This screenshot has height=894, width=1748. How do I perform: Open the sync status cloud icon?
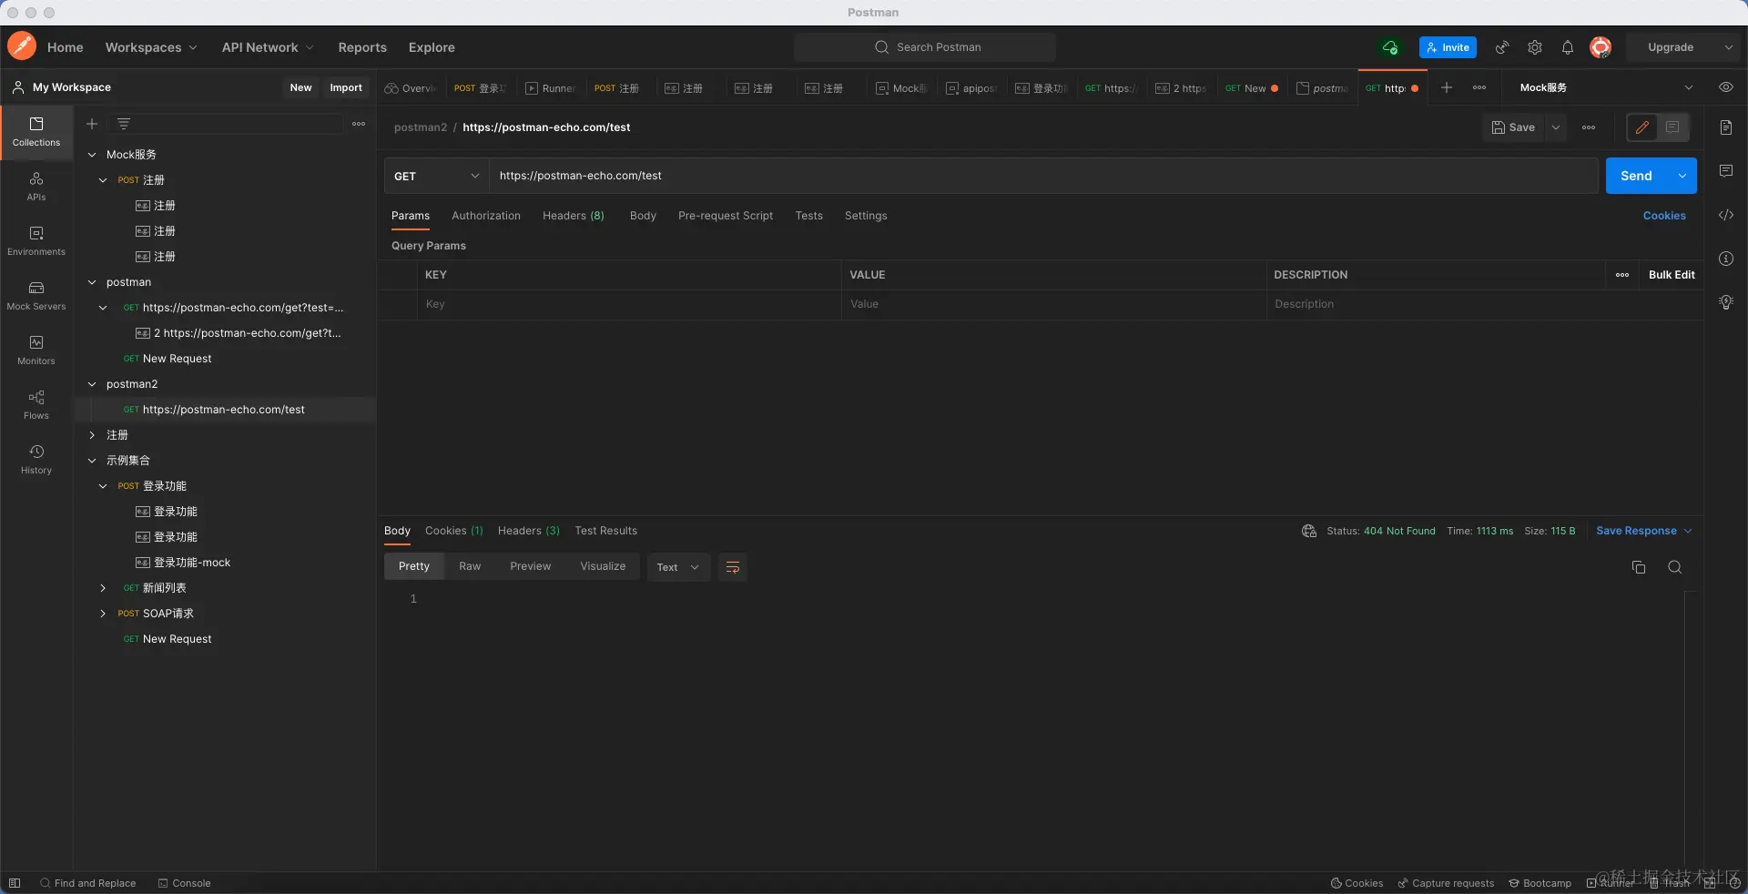pyautogui.click(x=1390, y=47)
